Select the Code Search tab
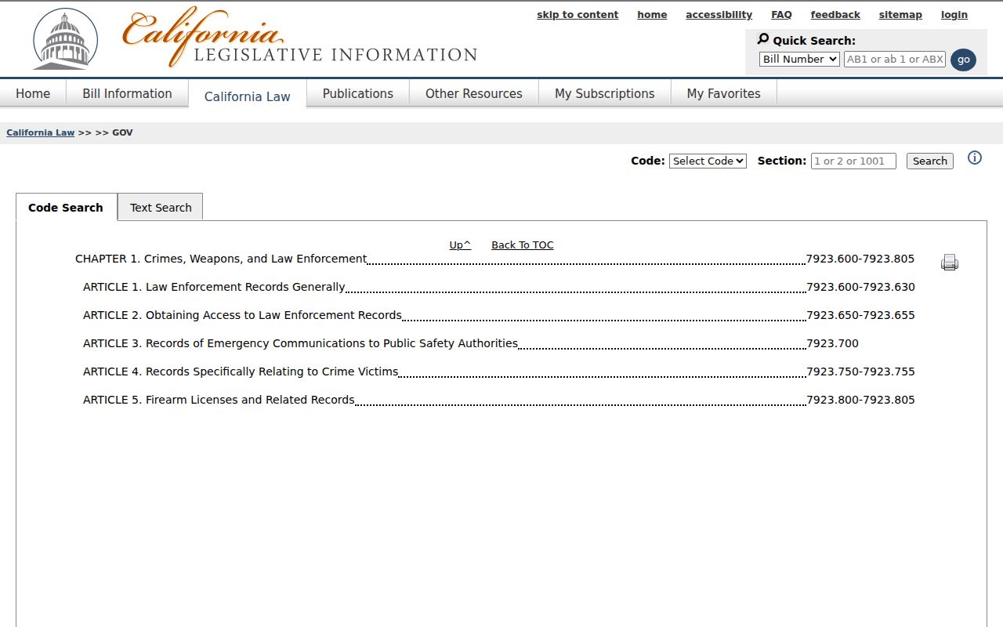Image resolution: width=1003 pixels, height=627 pixels. pos(66,207)
